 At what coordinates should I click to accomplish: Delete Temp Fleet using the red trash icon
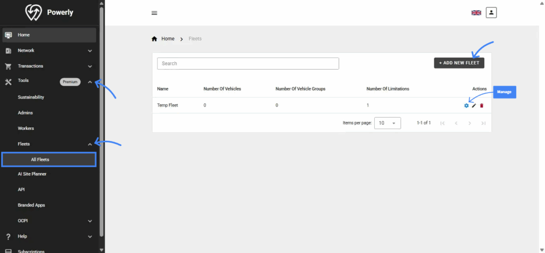482,105
